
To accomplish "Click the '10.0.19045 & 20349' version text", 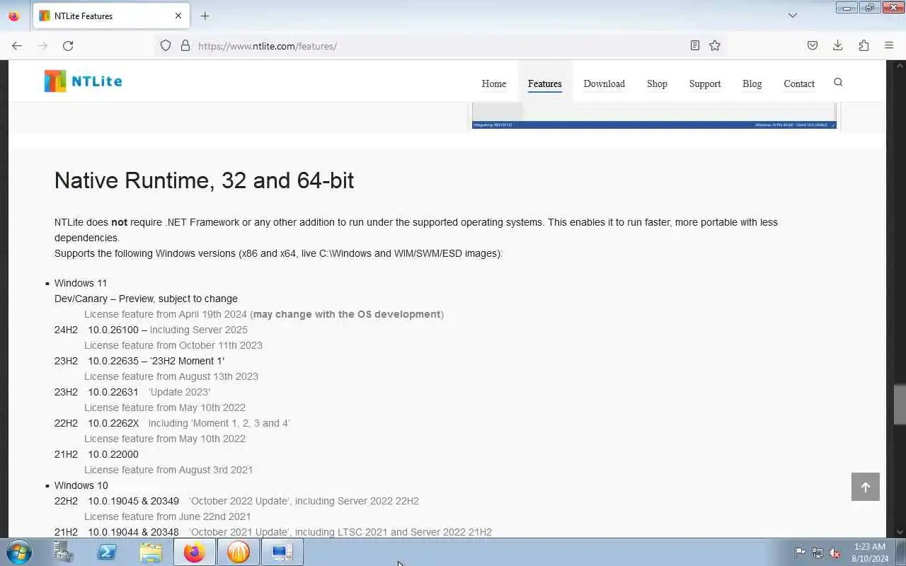I will (133, 501).
